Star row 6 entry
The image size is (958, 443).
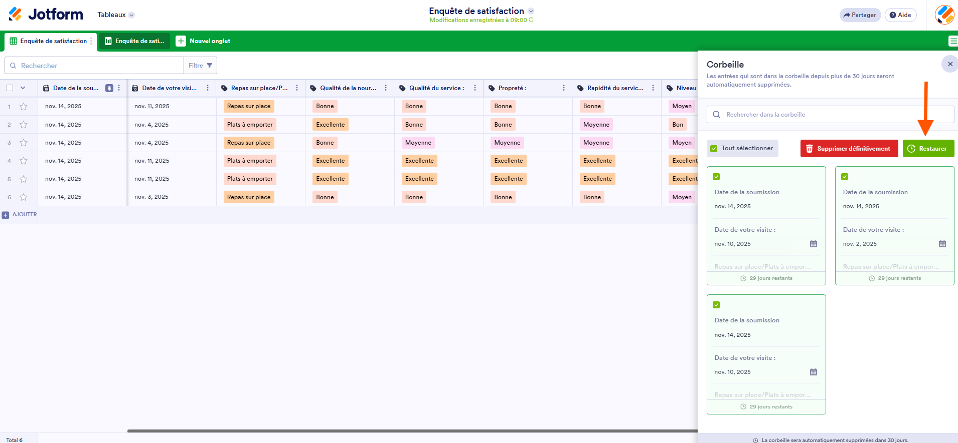[24, 197]
